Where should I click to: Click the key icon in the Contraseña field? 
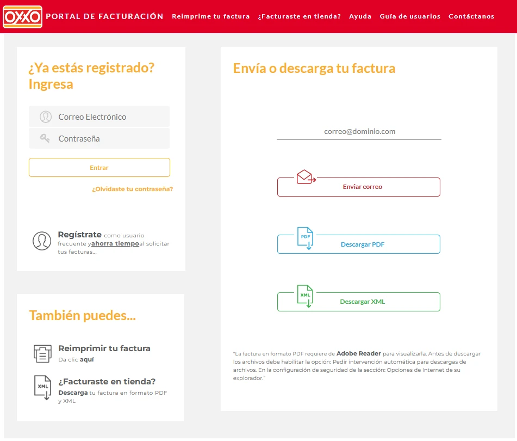click(45, 138)
